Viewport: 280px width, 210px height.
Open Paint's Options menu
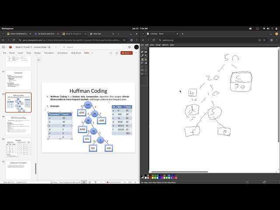(x=165, y=45)
